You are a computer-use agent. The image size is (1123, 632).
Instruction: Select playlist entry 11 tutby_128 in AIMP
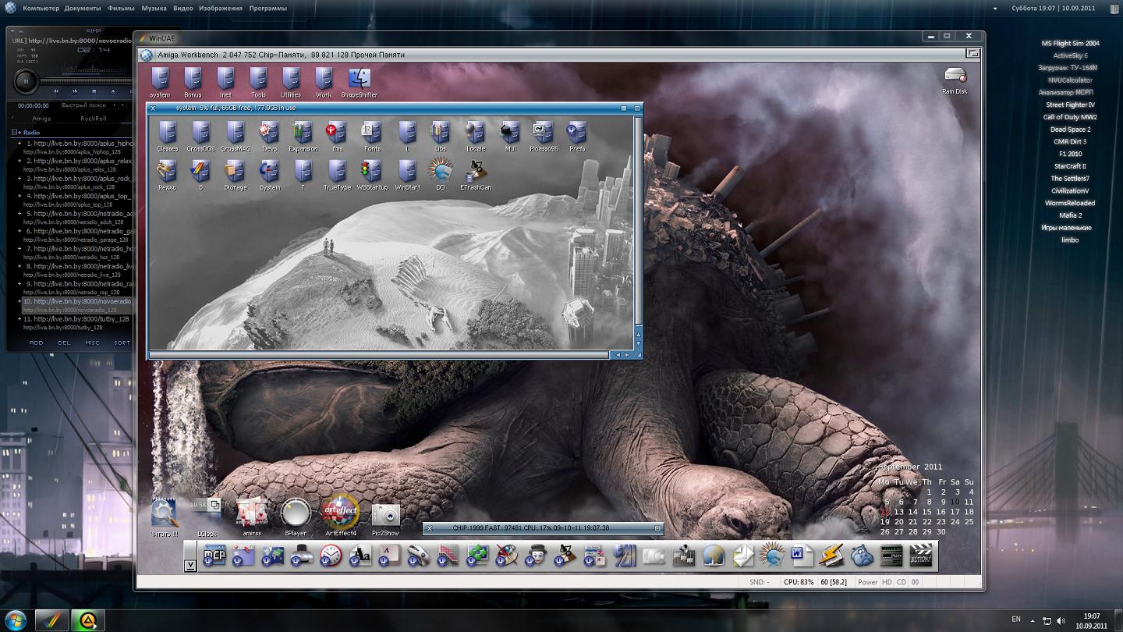click(75, 322)
